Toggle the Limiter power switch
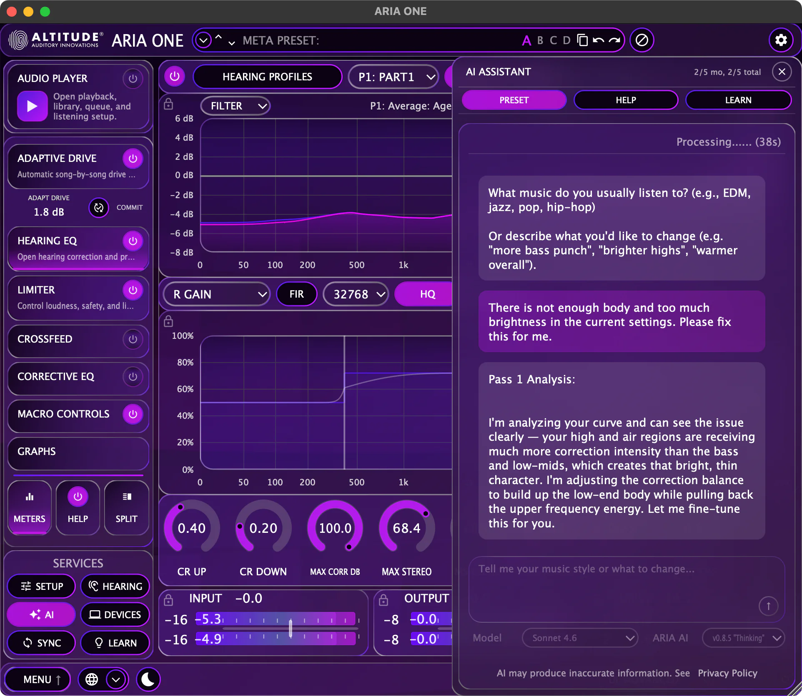 (x=133, y=290)
